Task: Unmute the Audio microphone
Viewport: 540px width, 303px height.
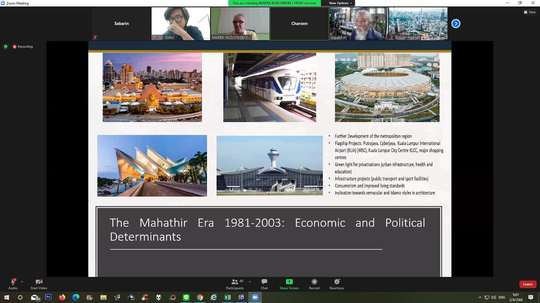Action: (x=13, y=282)
